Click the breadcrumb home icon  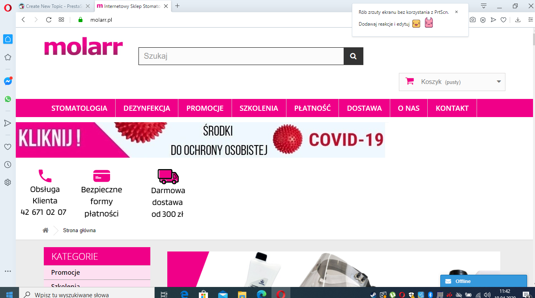click(46, 230)
